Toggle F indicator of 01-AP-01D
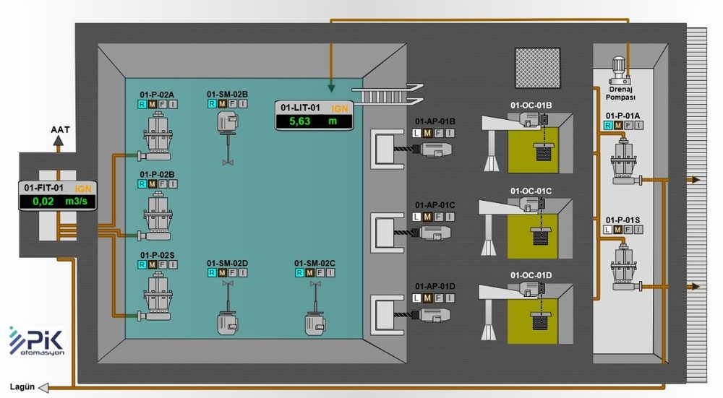 439,298
